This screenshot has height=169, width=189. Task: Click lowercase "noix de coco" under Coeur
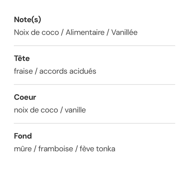(36, 110)
